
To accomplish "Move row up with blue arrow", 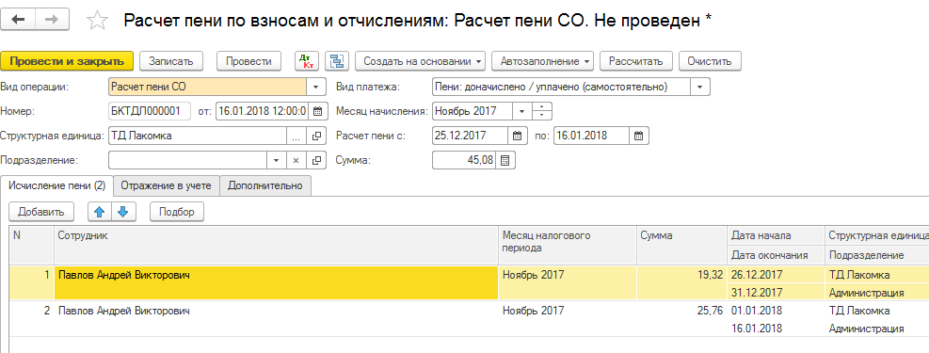I will tap(100, 212).
